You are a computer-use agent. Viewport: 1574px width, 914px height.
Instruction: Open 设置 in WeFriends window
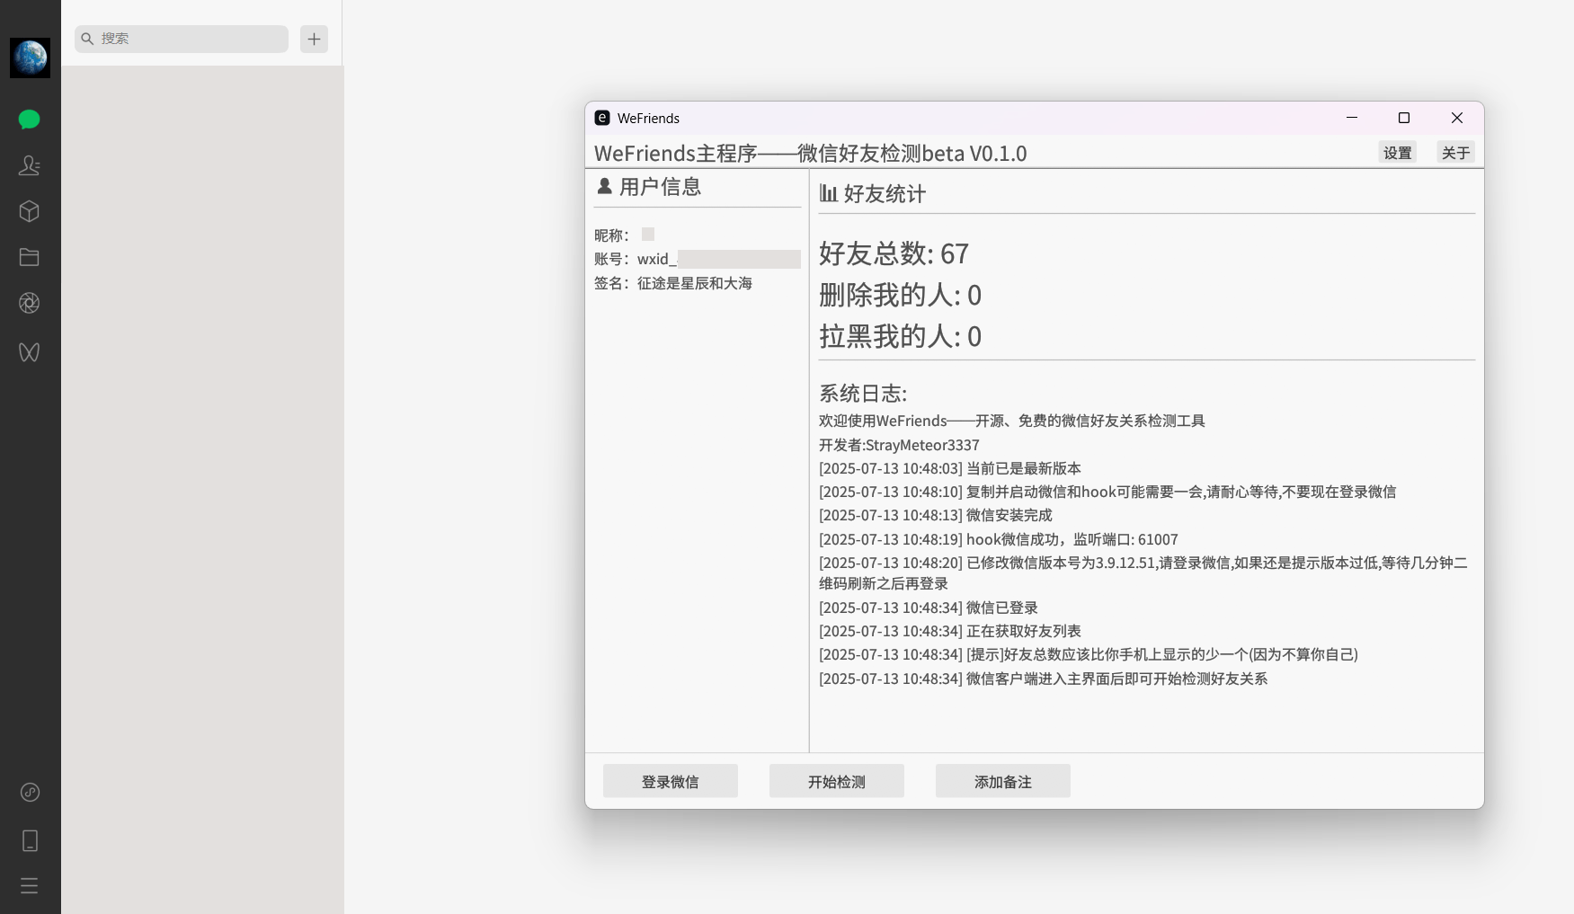tap(1397, 153)
